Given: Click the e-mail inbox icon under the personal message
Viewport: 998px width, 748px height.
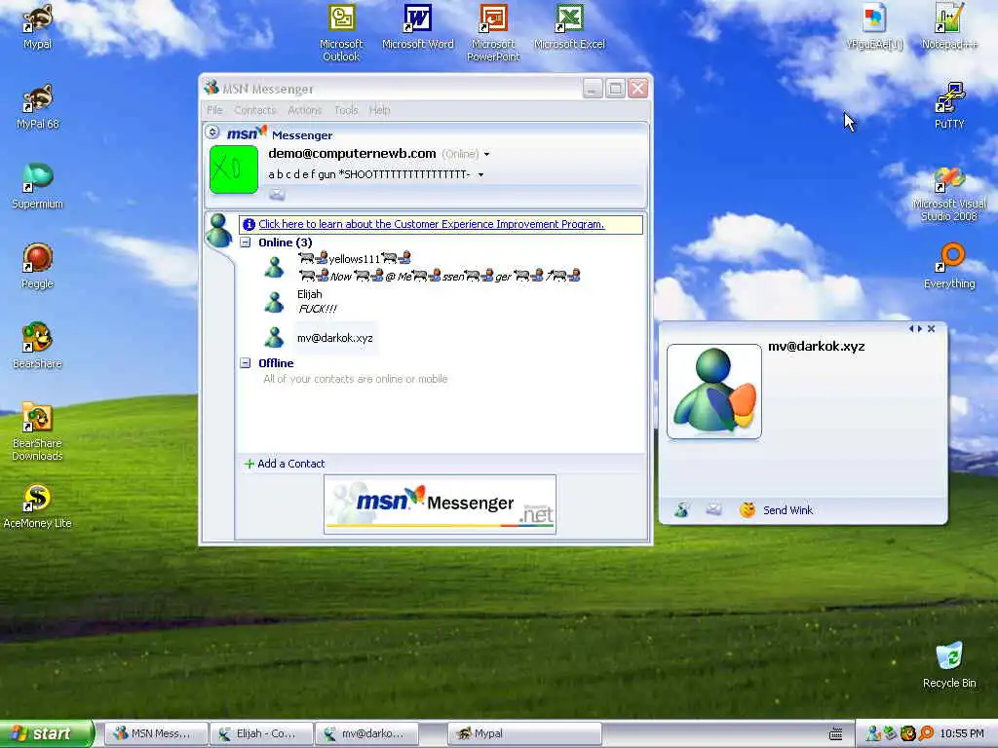Looking at the screenshot, I should 277,195.
